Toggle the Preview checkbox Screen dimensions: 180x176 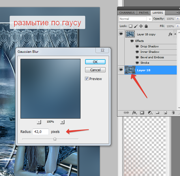click(87, 79)
